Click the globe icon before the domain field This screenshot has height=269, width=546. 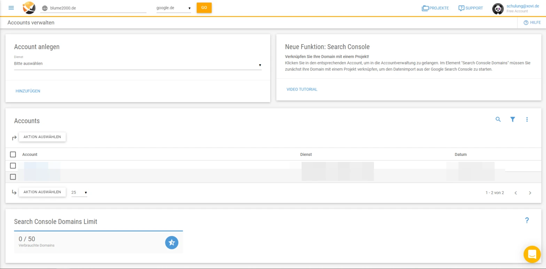point(44,8)
